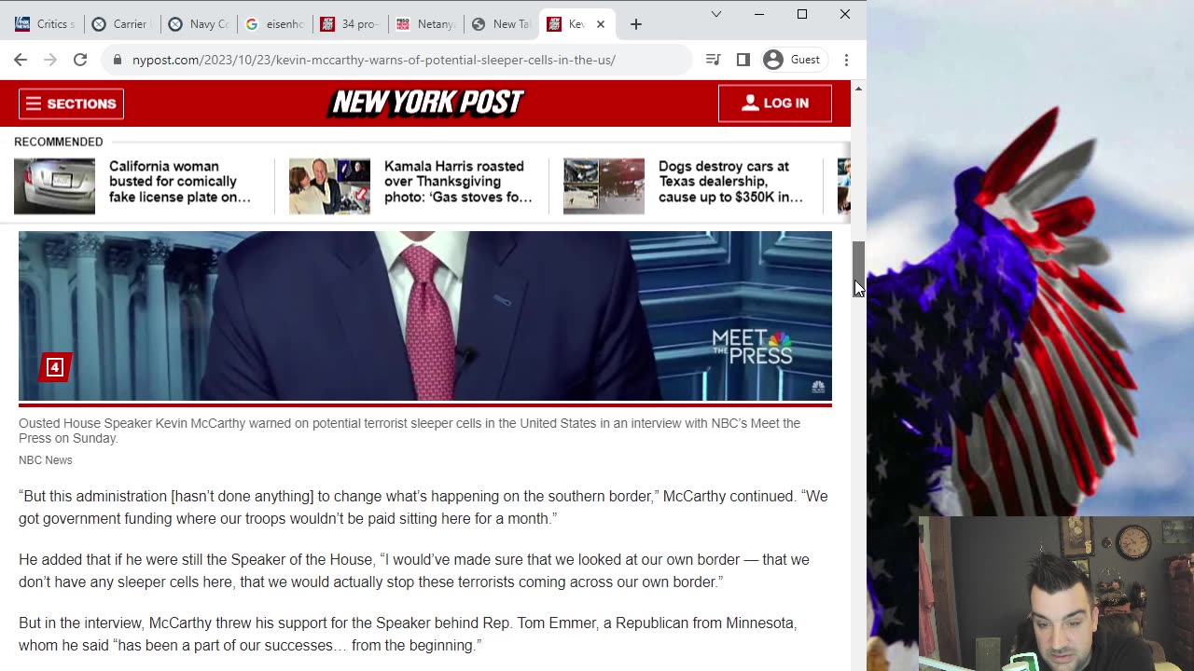This screenshot has height=671, width=1194.
Task: Click the McCarthy Meet the Press image
Action: click(425, 316)
